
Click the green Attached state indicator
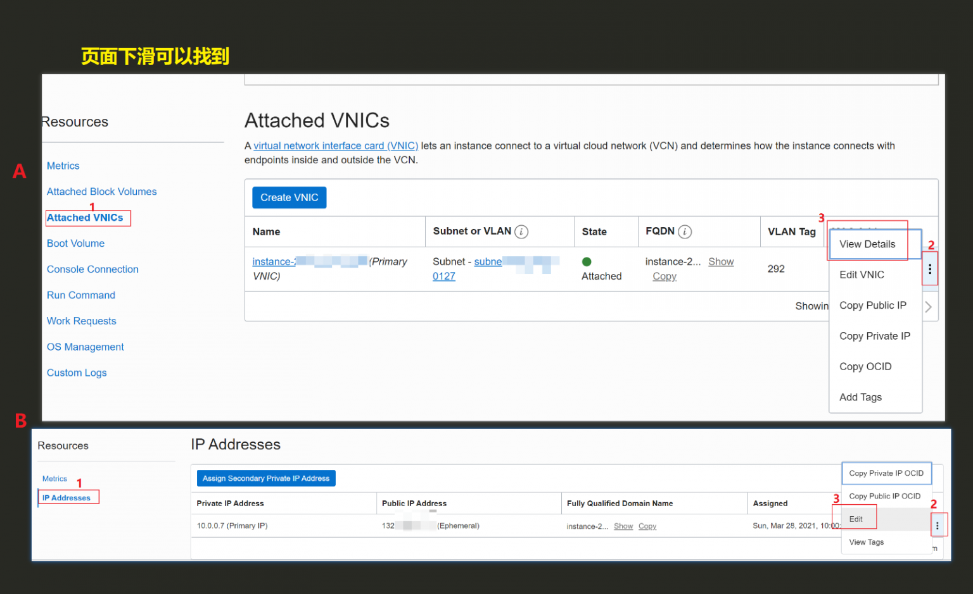(x=587, y=261)
